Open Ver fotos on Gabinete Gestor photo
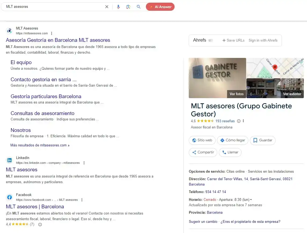307x233 pixels. 236,94
